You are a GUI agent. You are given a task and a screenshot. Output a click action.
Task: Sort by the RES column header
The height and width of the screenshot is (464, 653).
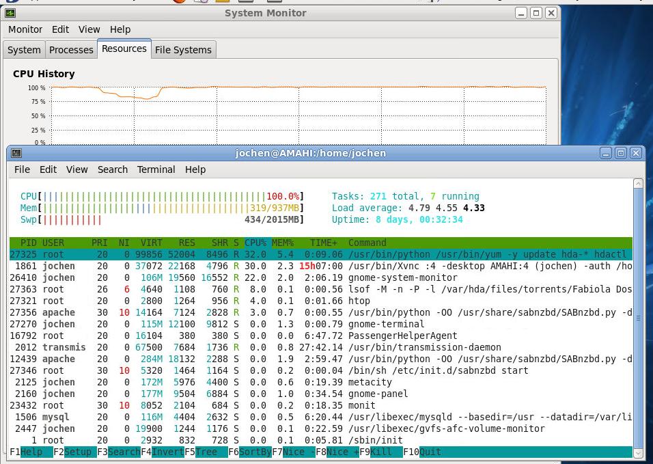(186, 243)
